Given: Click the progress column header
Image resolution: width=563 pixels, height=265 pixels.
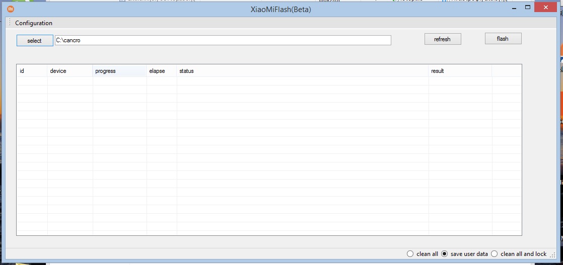Looking at the screenshot, I should [x=119, y=71].
